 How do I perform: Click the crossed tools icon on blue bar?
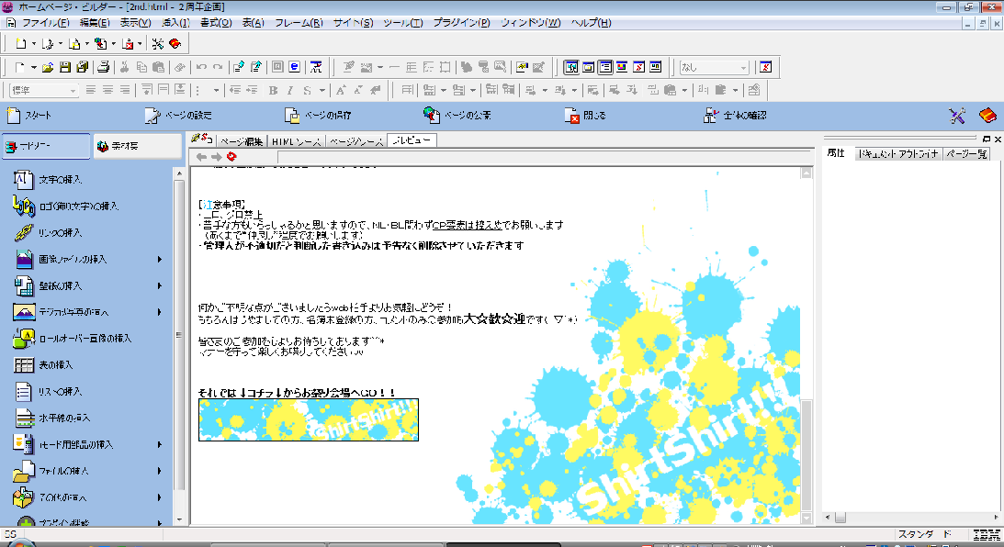(x=957, y=115)
